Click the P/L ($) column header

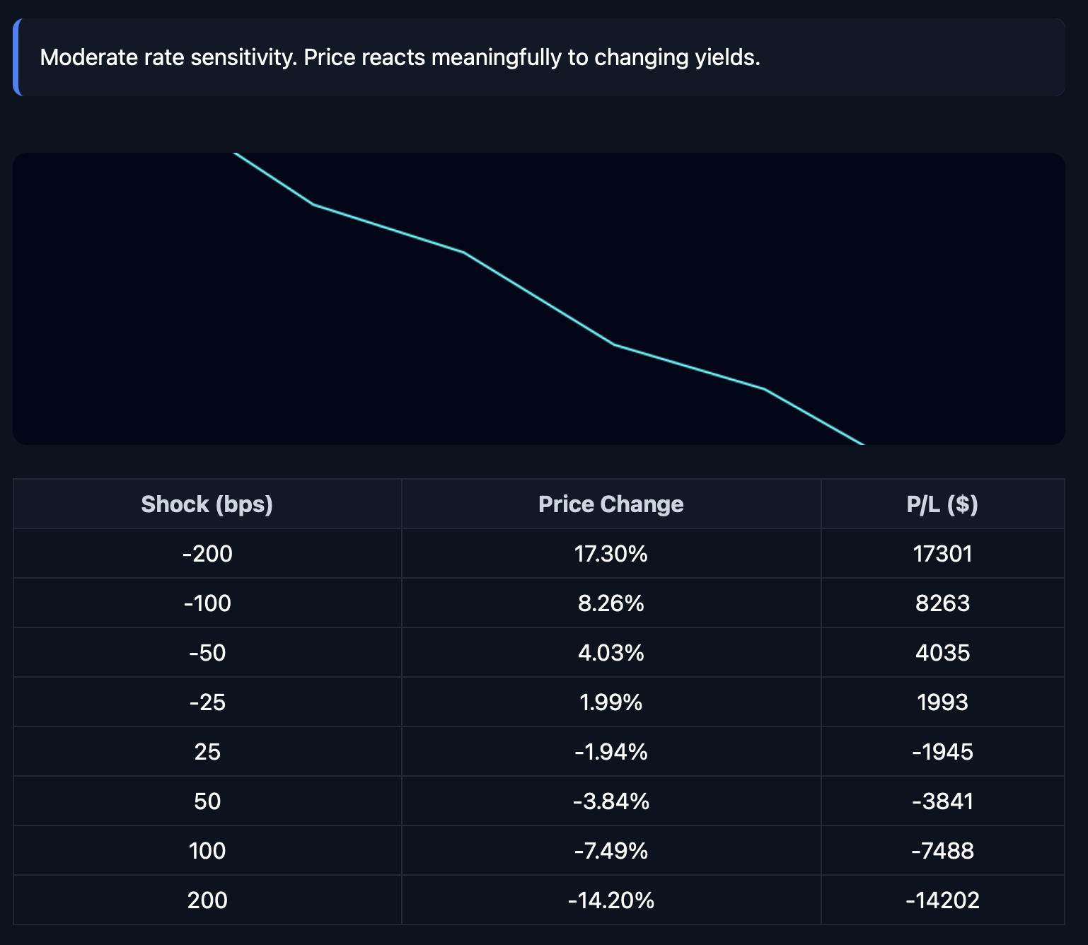click(942, 504)
